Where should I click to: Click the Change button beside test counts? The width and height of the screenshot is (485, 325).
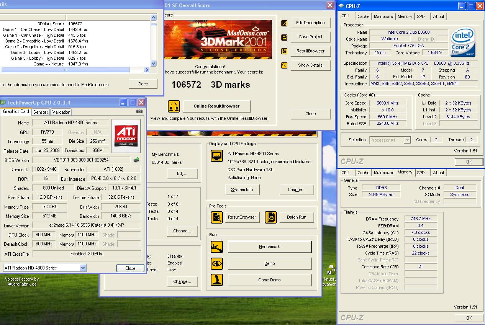pos(182,231)
